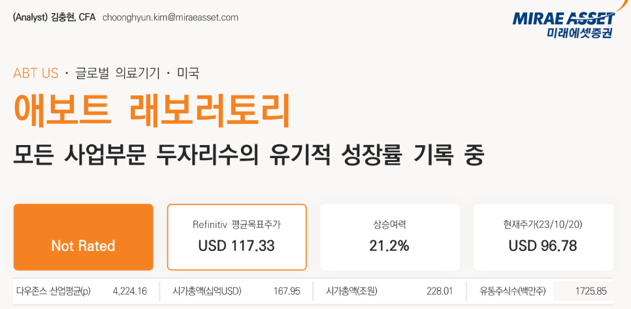Click the 글로벌 의료기기 sector text
Screen dimensions: 631x309
(118, 73)
